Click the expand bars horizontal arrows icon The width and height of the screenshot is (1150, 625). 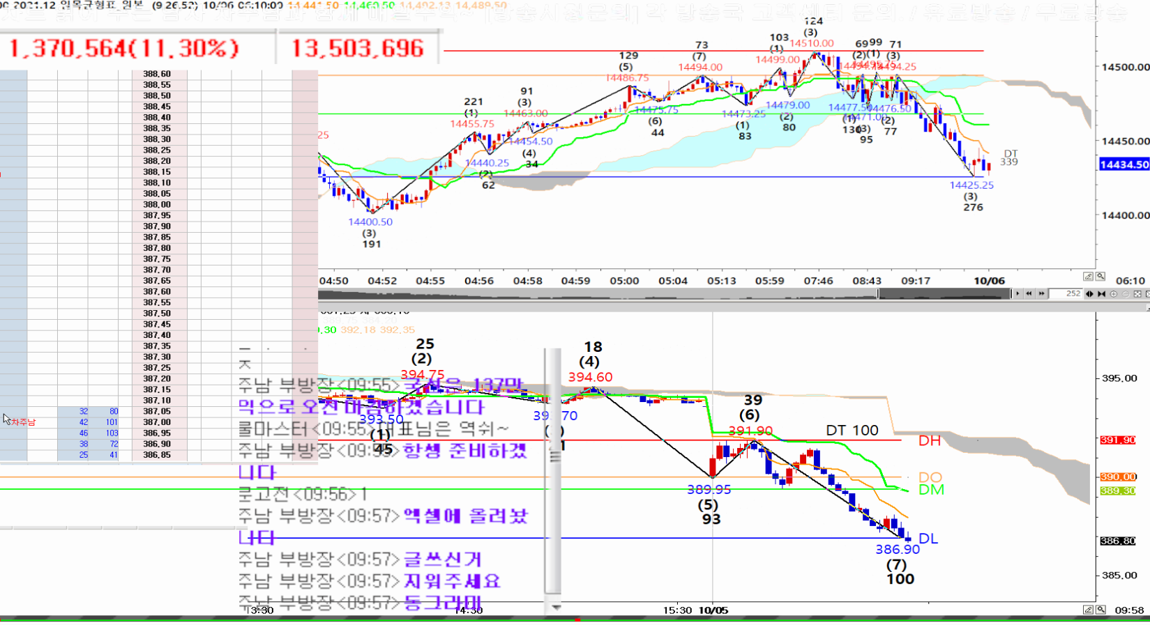[x=1089, y=294]
